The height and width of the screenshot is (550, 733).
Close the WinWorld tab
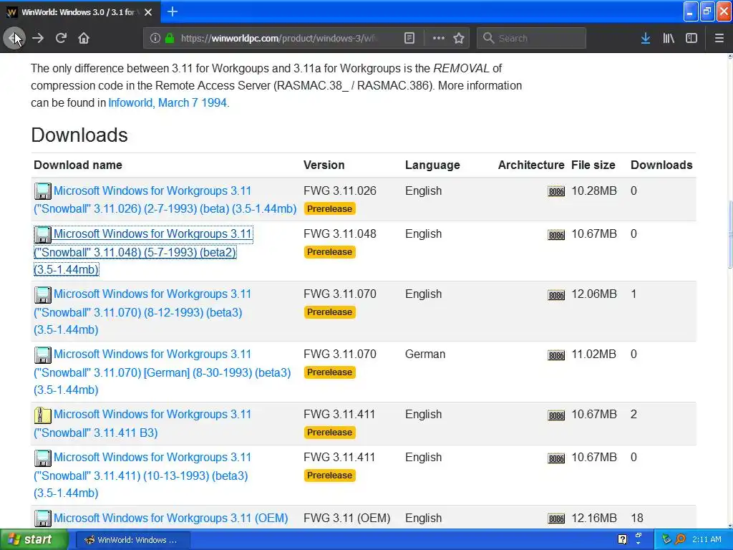coord(148,12)
